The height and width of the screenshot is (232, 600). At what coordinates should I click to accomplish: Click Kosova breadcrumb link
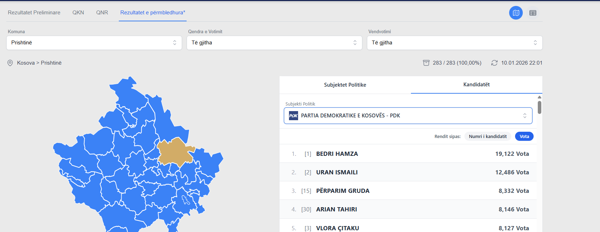pyautogui.click(x=26, y=63)
